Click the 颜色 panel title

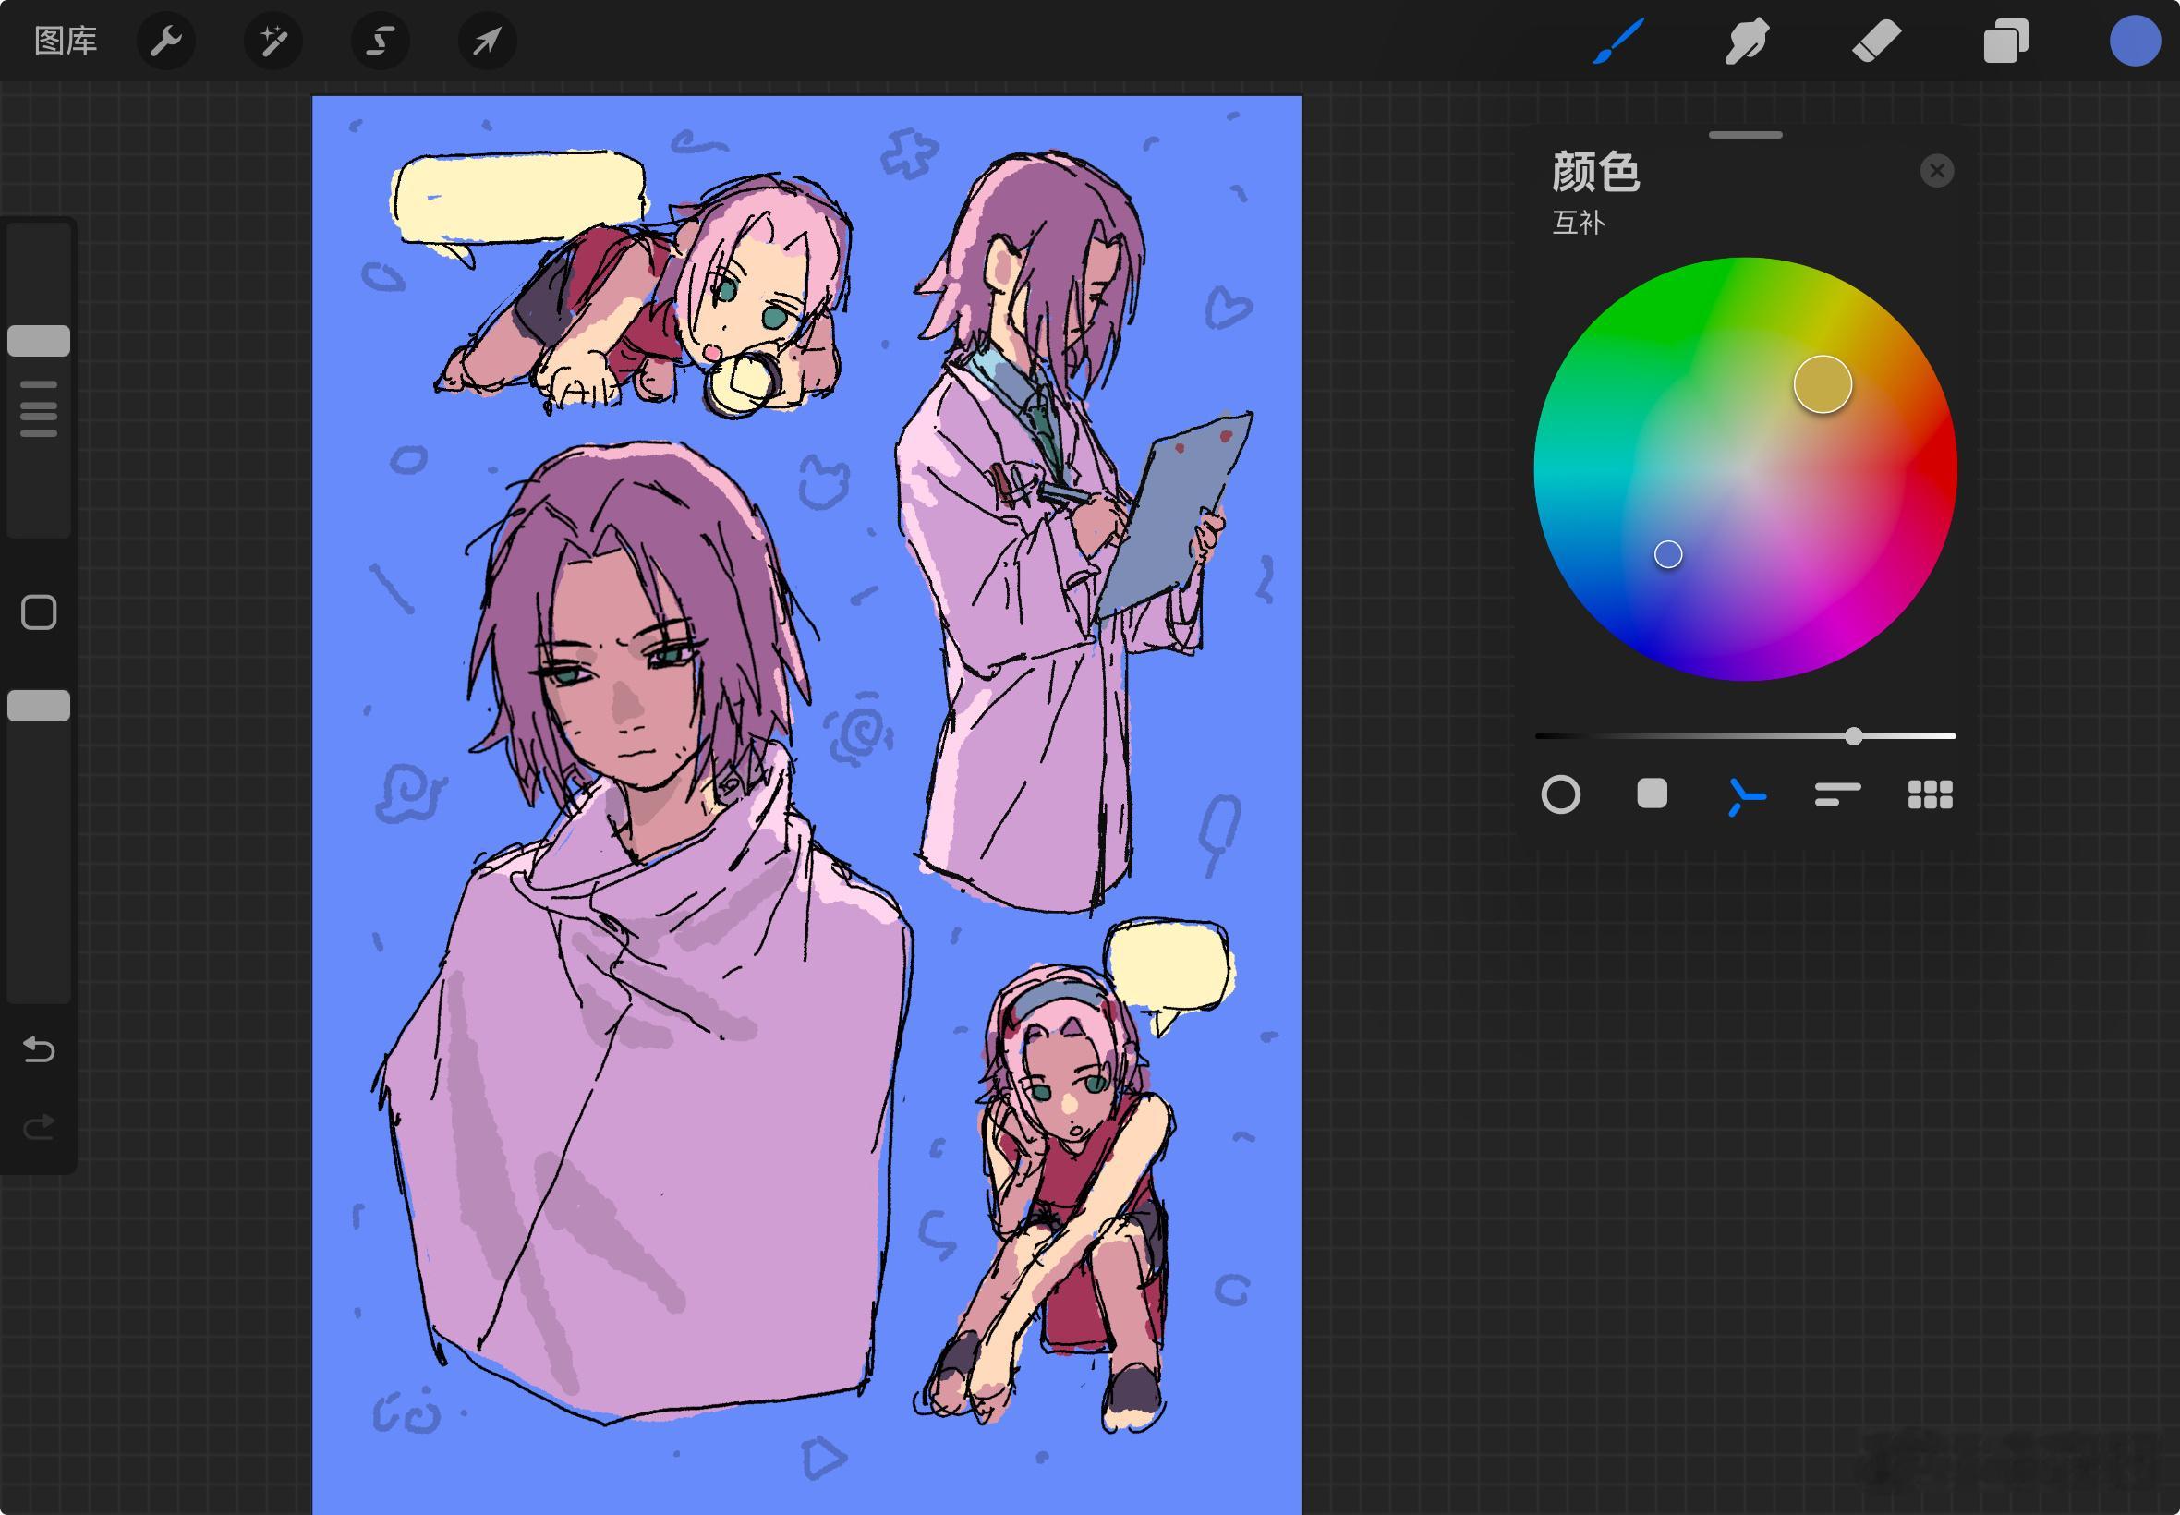pos(1595,172)
